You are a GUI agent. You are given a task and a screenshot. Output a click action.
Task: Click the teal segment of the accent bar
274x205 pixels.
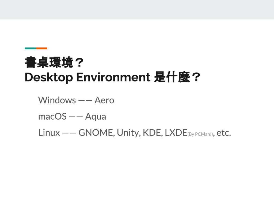[x=30, y=48]
